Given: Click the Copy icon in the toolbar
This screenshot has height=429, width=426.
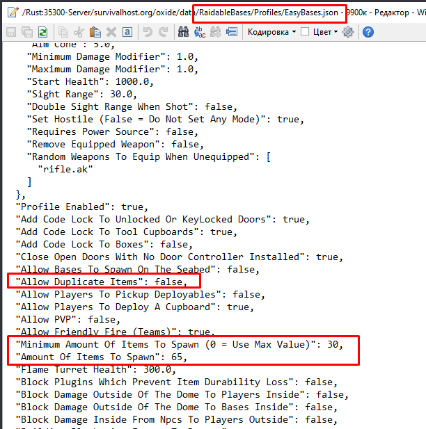Looking at the screenshot, I should (63, 32).
